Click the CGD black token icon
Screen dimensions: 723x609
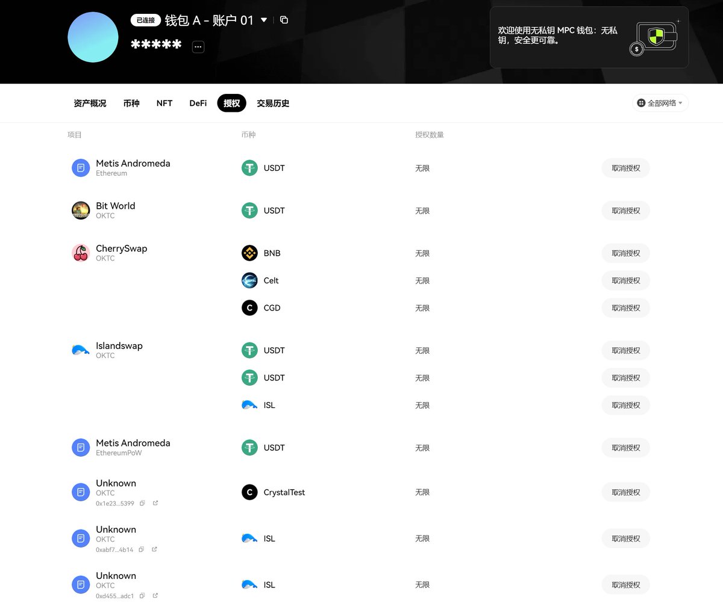pyautogui.click(x=249, y=308)
